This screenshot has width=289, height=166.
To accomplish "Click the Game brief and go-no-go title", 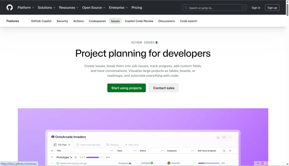I will point(73,163).
